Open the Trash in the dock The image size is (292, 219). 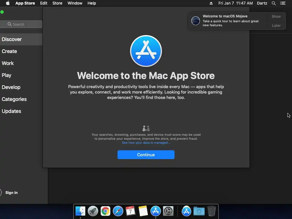[211, 211]
